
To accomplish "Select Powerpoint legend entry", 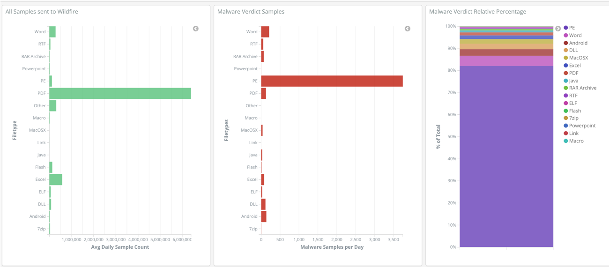I will [579, 126].
